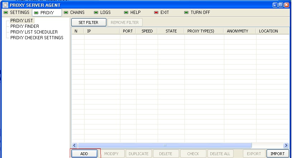This screenshot has height=158, width=292.
Task: Click the DUPLICATE button
Action: 139,154
